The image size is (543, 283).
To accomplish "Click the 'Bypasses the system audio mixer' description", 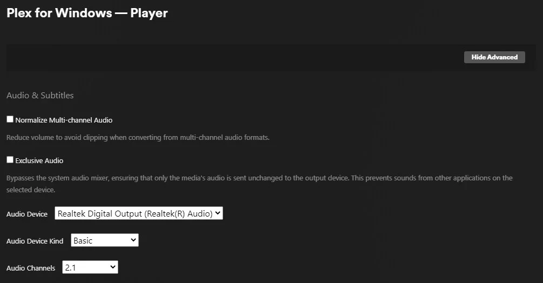I will click(259, 178).
